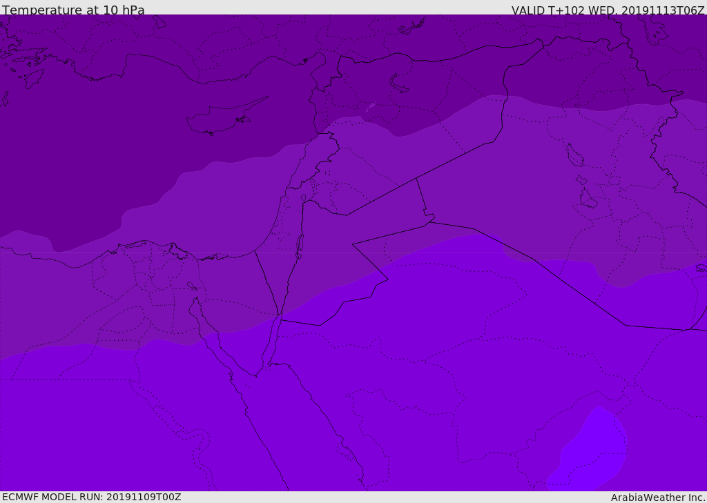Click the 'Temperature at 10 hPa' title
This screenshot has height=503, width=707.
coord(73,10)
